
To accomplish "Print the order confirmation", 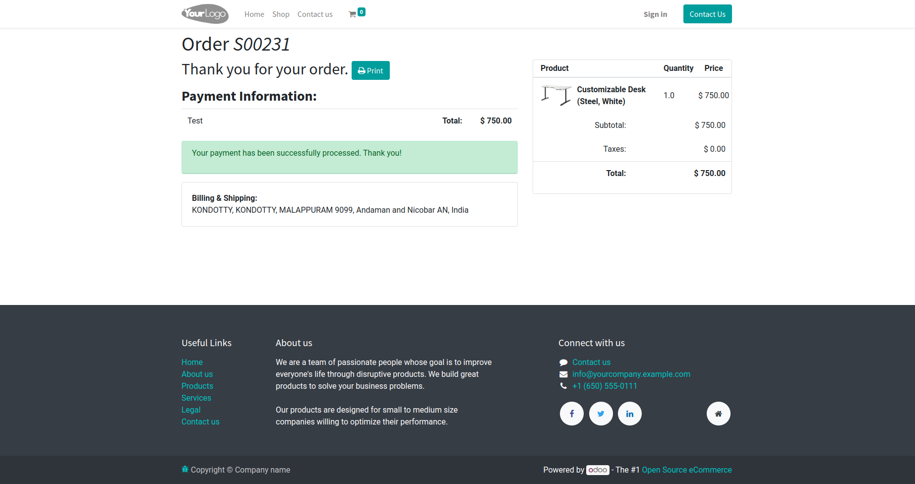I will point(370,70).
